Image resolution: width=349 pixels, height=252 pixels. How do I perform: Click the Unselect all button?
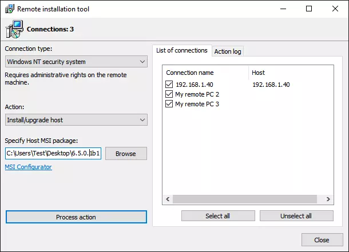[296, 216]
